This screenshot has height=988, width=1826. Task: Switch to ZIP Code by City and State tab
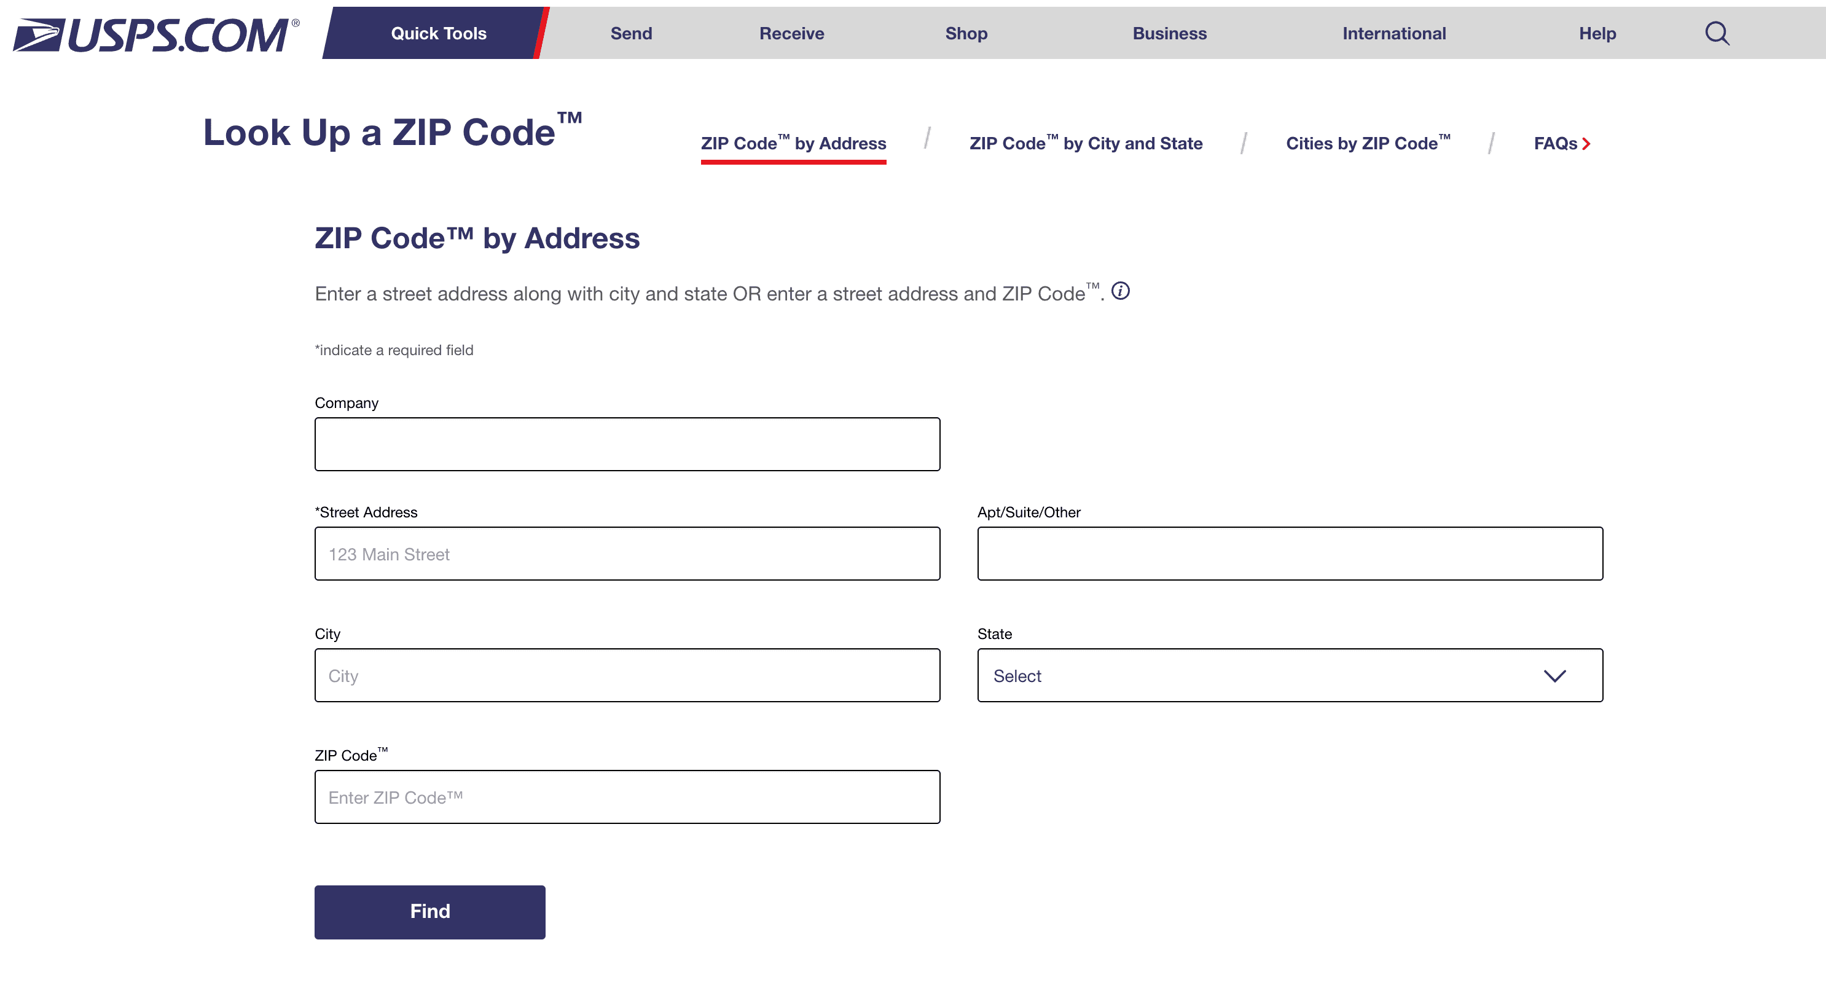click(x=1085, y=143)
